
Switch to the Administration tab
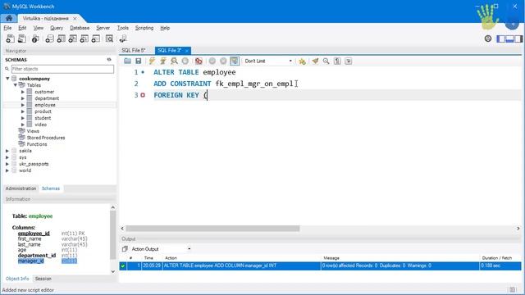[21, 188]
